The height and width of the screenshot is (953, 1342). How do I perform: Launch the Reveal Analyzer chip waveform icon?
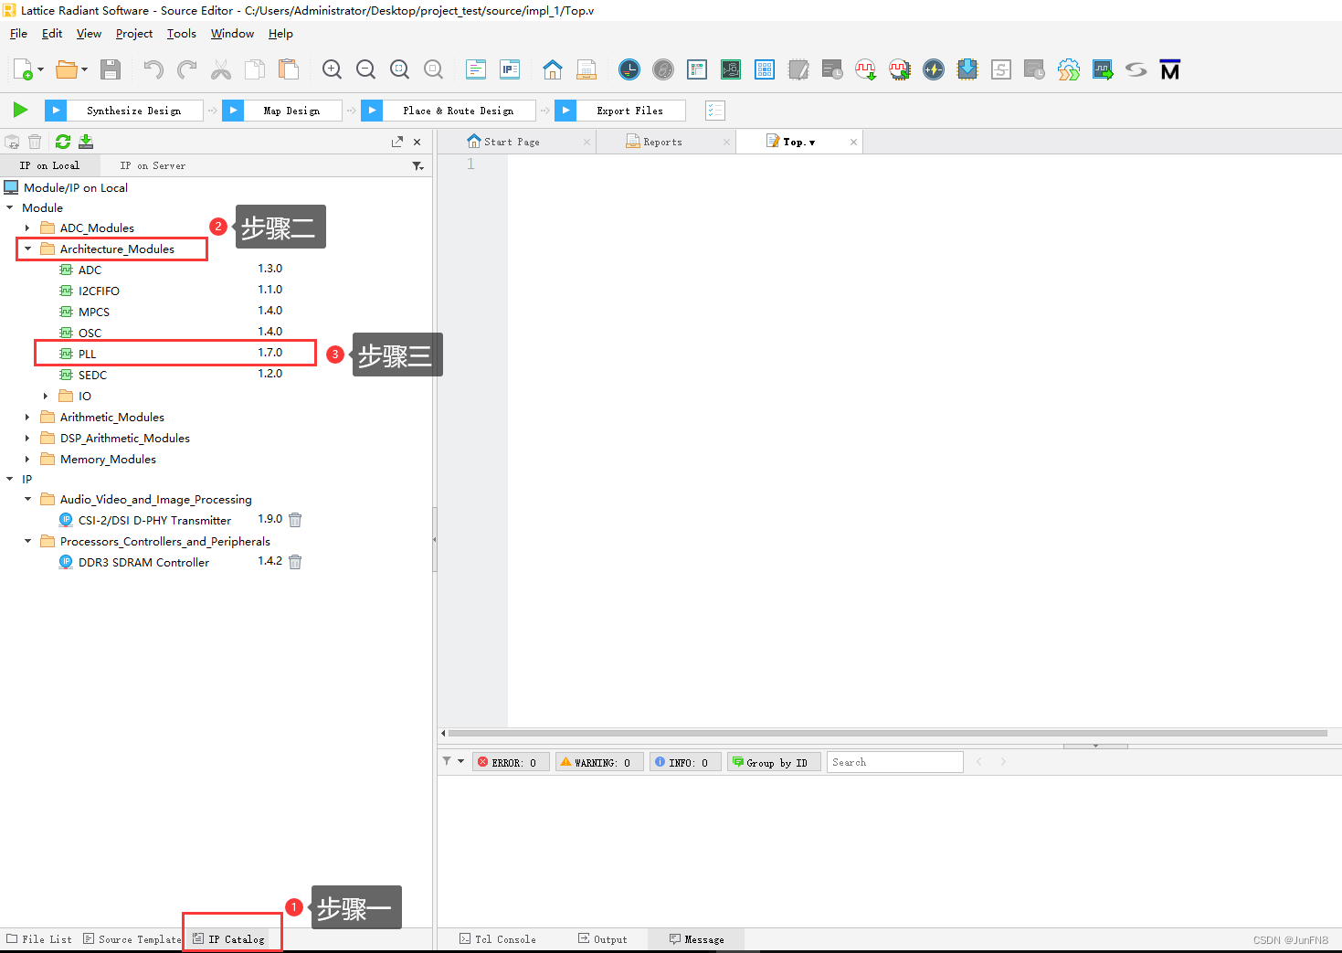[x=900, y=69]
